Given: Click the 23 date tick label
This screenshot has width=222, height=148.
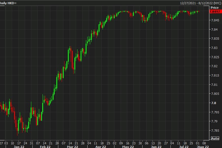Looking at the screenshot, I should 134,143.
